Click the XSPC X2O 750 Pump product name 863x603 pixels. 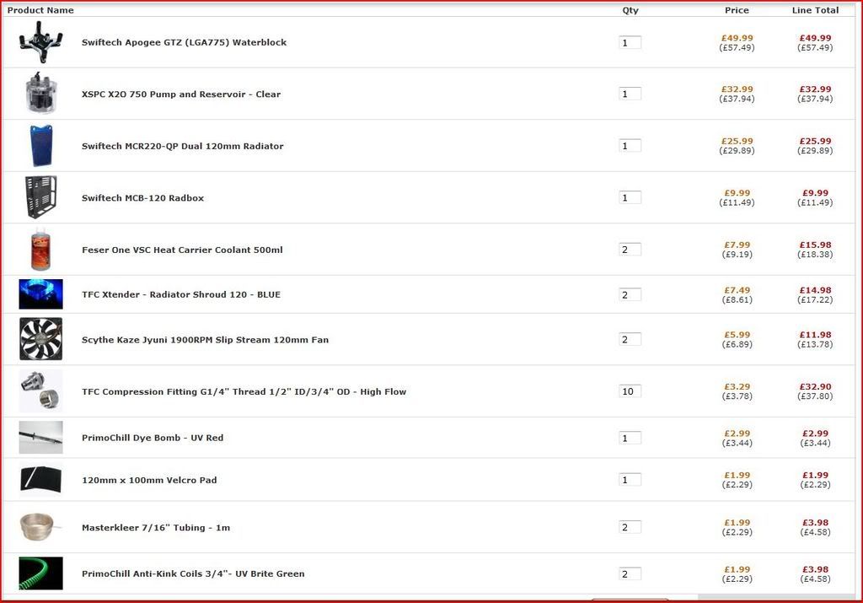180,94
